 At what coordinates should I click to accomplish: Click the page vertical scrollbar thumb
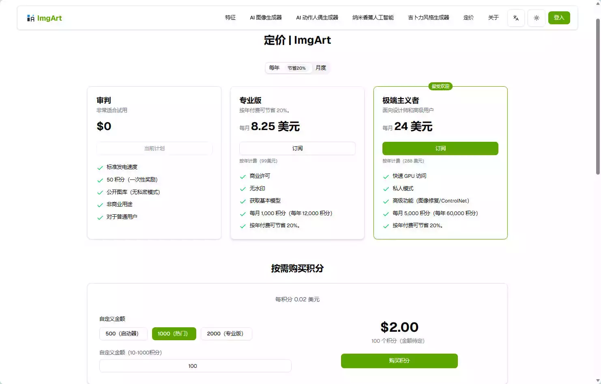point(598,96)
